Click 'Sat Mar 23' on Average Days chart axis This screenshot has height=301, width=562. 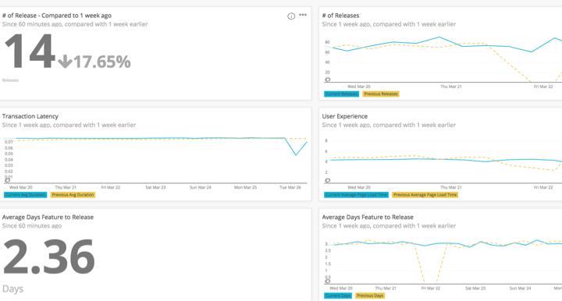point(475,288)
